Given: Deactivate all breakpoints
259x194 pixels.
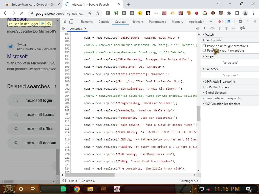Looking at the screenshot, I should click(x=243, y=28).
